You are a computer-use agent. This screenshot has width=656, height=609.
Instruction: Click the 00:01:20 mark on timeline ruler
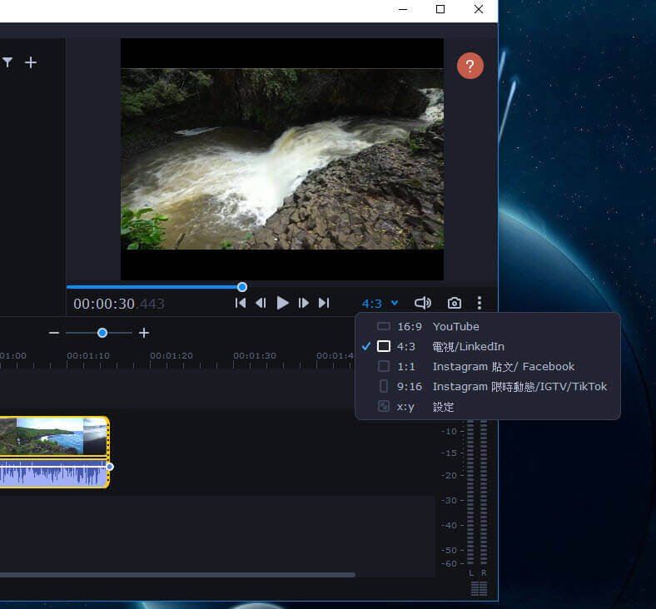(x=171, y=356)
